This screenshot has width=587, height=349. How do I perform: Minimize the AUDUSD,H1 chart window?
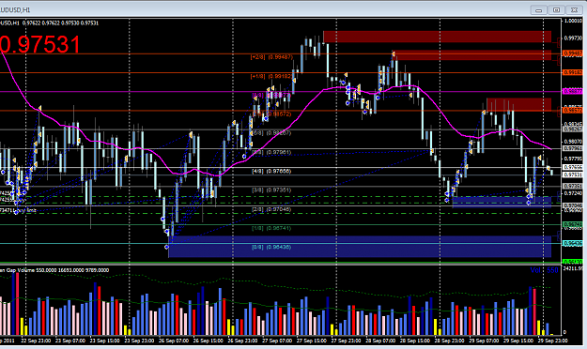[x=539, y=10]
